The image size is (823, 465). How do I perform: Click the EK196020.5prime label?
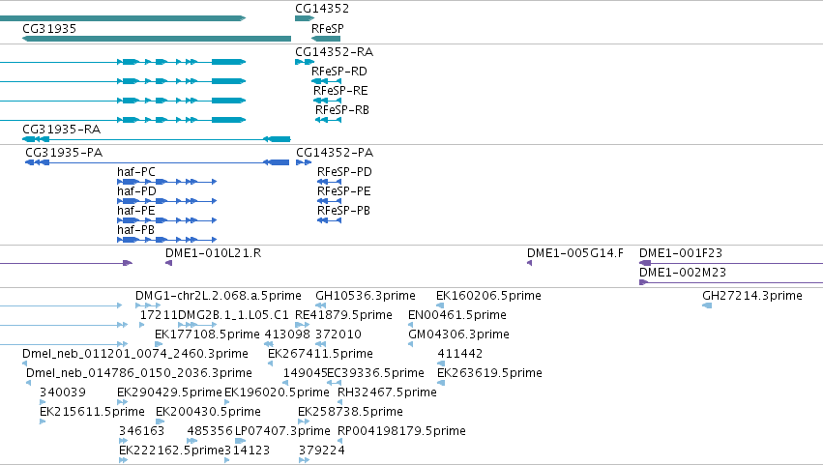point(277,392)
